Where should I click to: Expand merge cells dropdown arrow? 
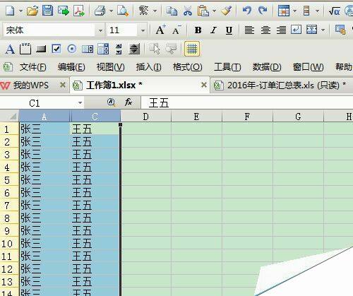pos(323,30)
